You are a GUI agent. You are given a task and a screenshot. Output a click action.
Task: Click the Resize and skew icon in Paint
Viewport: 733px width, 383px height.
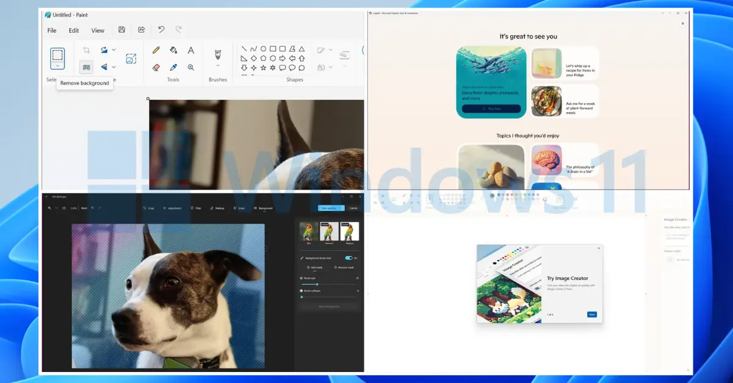131,59
